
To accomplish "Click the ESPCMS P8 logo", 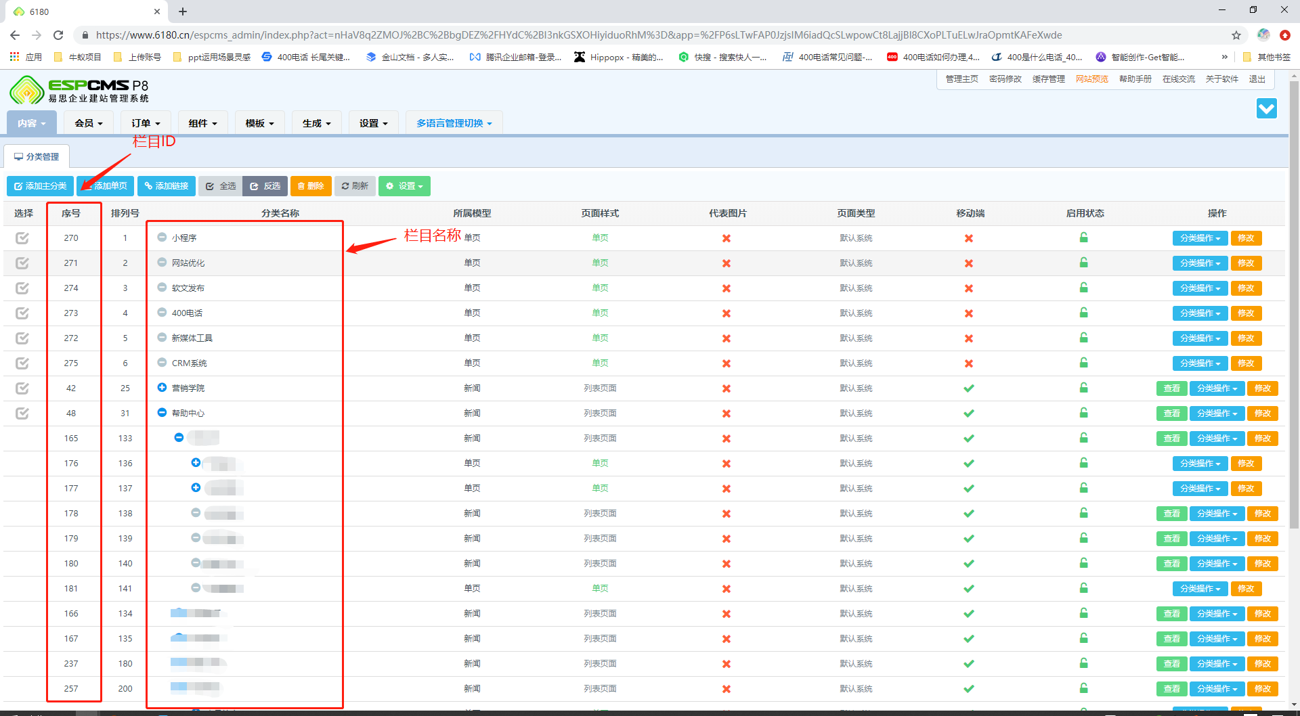I will [79, 90].
